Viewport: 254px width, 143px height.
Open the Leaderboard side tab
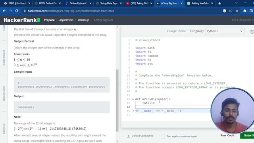click(4, 58)
